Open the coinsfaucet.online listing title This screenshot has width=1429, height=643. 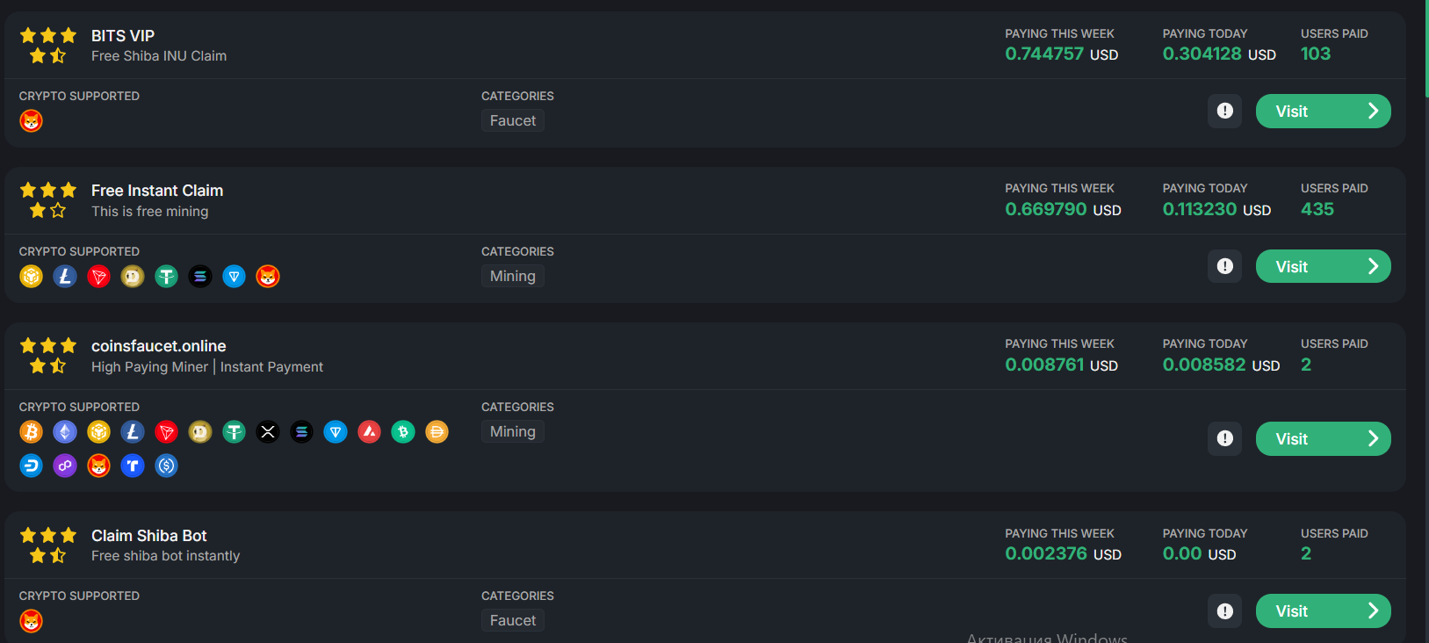pyautogui.click(x=159, y=346)
